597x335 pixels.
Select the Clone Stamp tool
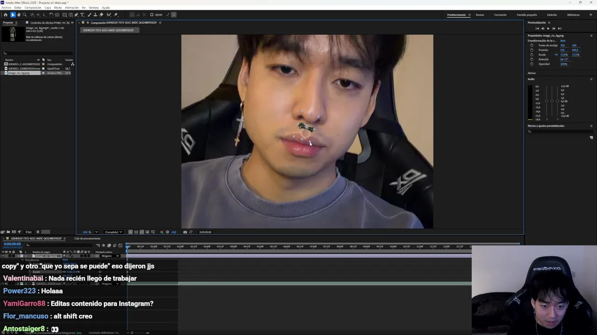(x=95, y=15)
